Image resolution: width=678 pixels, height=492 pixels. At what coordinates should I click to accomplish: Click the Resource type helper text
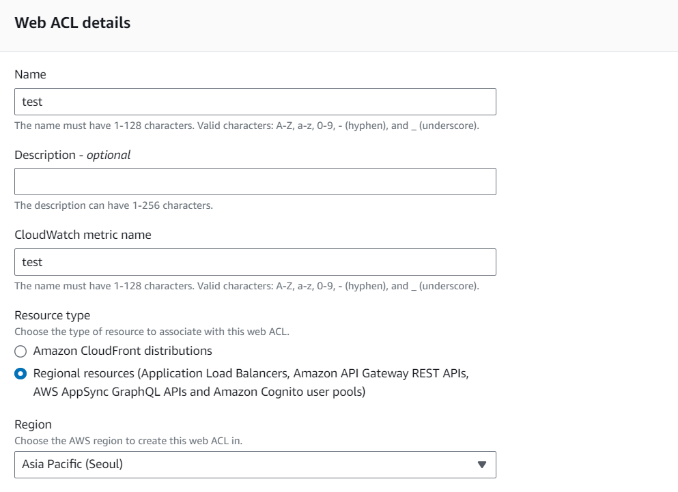click(x=152, y=332)
